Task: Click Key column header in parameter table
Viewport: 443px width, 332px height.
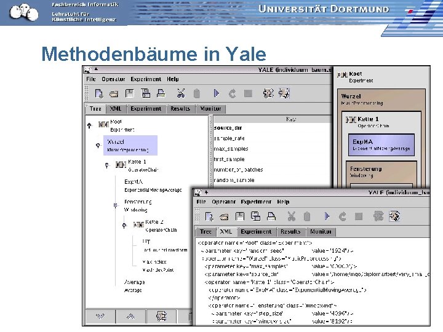Action: (x=272, y=119)
